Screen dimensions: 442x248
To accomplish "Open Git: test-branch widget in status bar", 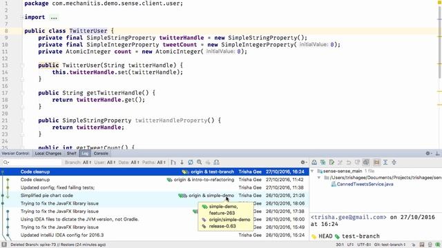I will point(390,245).
